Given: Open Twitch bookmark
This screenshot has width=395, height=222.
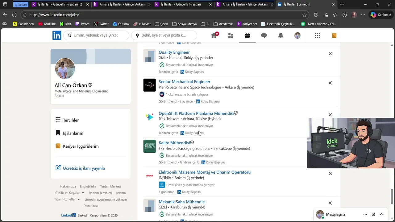Looking at the screenshot, I should tap(82, 24).
